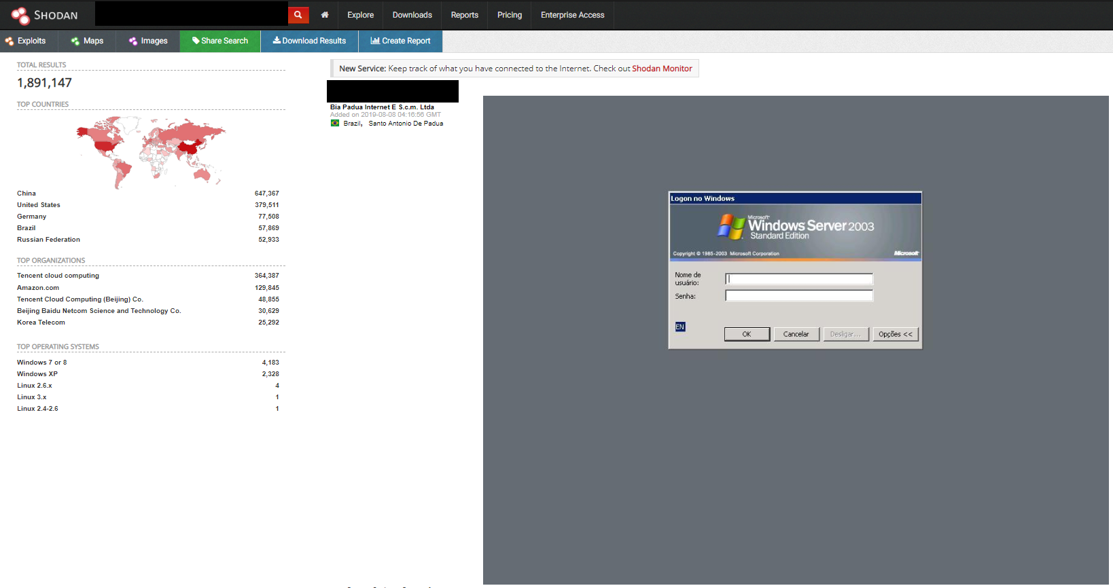Follow the Shodan Monitor link
The image size is (1113, 588).
pyautogui.click(x=662, y=69)
